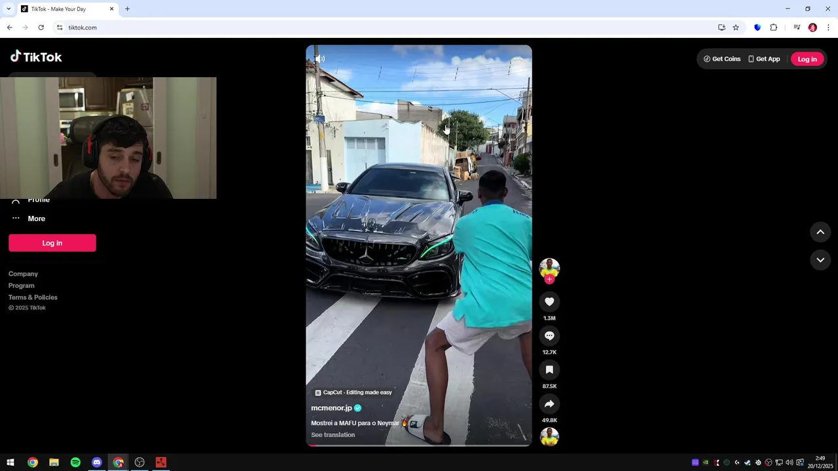The width and height of the screenshot is (838, 471).
Task: Open the mcmenor.jp username link
Action: coord(331,408)
